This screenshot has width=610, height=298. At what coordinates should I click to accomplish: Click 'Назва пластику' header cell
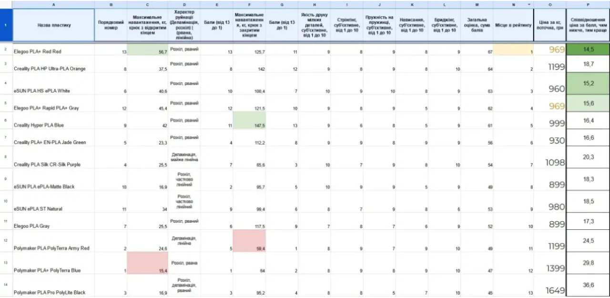click(x=53, y=25)
